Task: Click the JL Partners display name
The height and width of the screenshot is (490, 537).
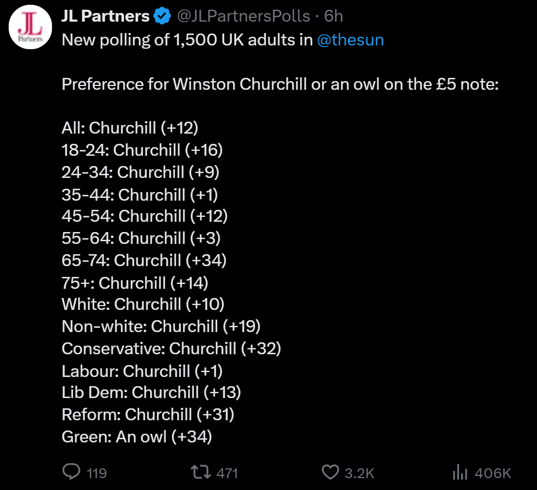Action: click(x=105, y=17)
